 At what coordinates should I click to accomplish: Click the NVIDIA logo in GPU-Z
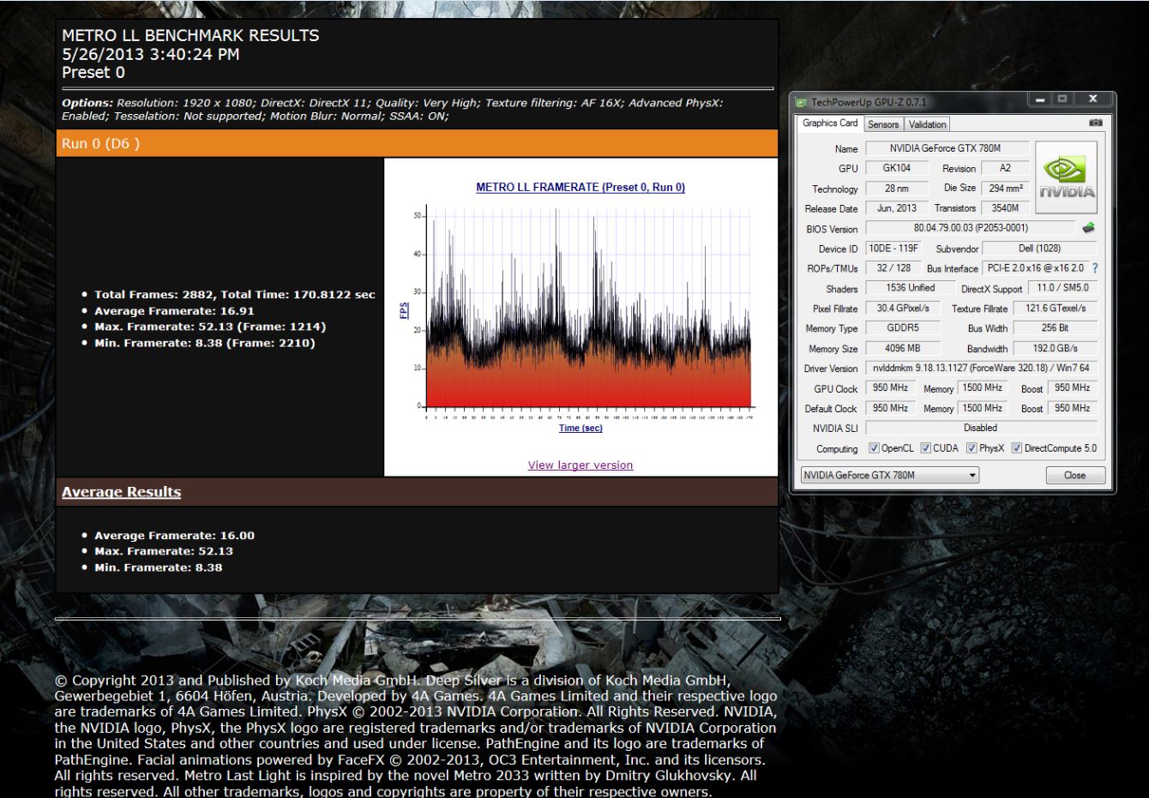[1067, 177]
